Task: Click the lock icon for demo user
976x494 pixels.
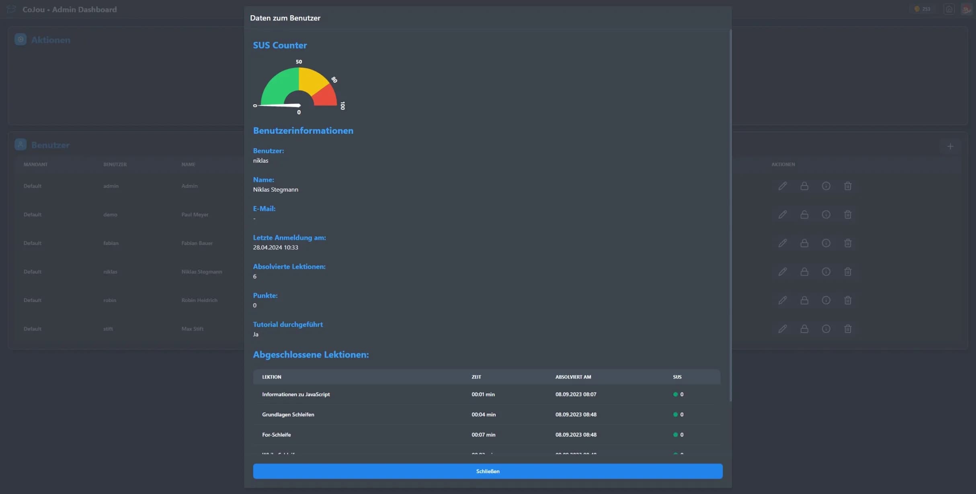Action: [804, 214]
